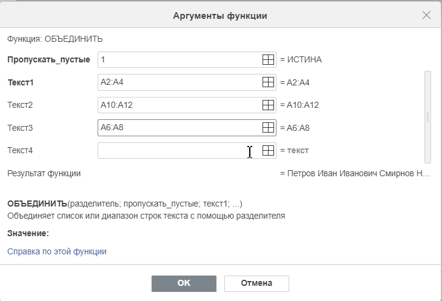Image resolution: width=442 pixels, height=301 pixels.
Task: Open range picker icon for Текст4
Action: tap(268, 150)
